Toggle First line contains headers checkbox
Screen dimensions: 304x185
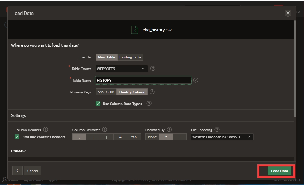click(17, 137)
